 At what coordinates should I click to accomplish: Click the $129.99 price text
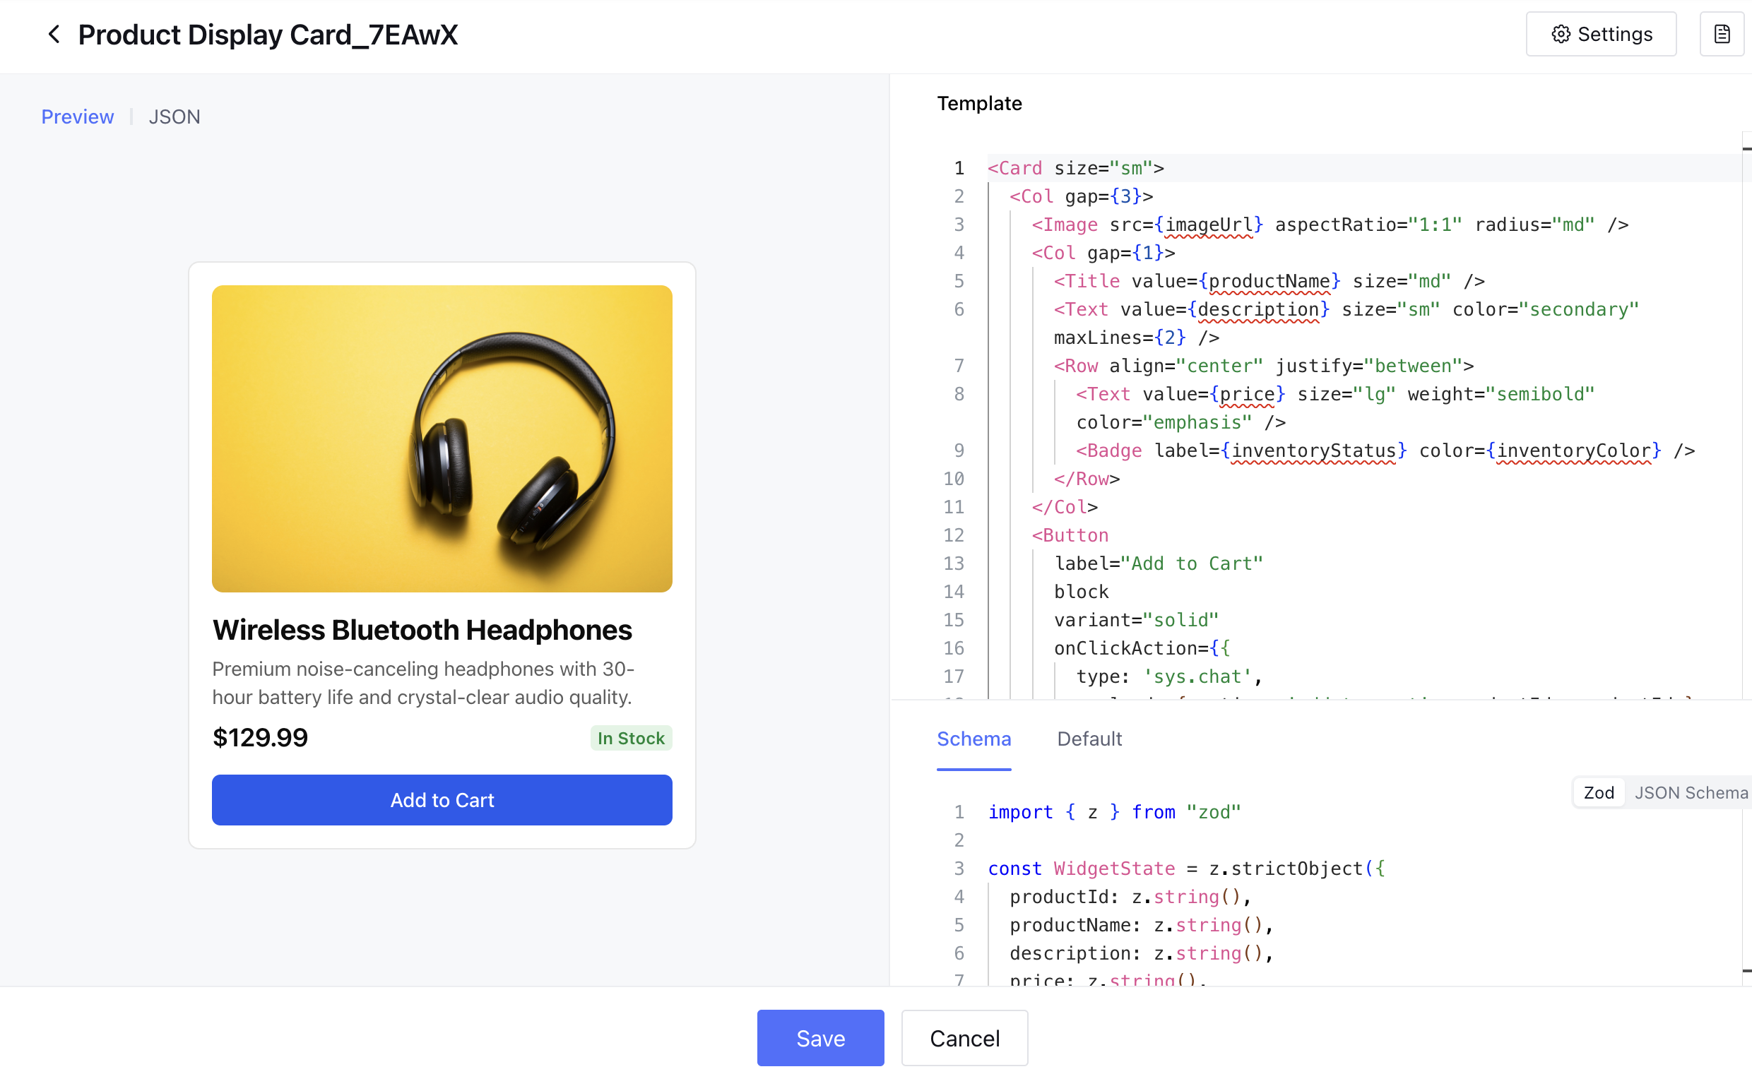click(260, 738)
